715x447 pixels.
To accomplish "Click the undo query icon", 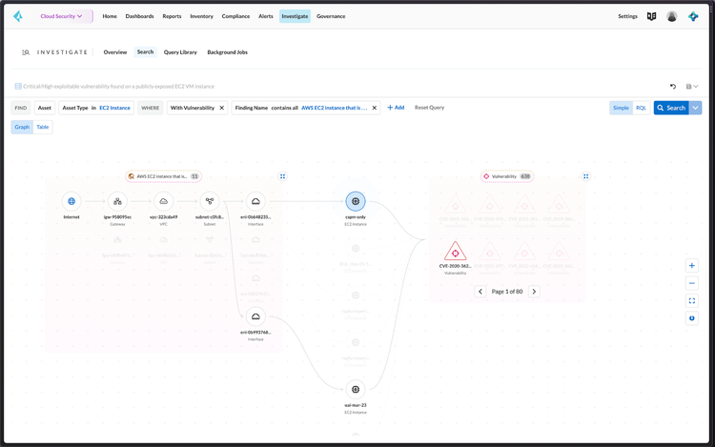I will pyautogui.click(x=673, y=86).
